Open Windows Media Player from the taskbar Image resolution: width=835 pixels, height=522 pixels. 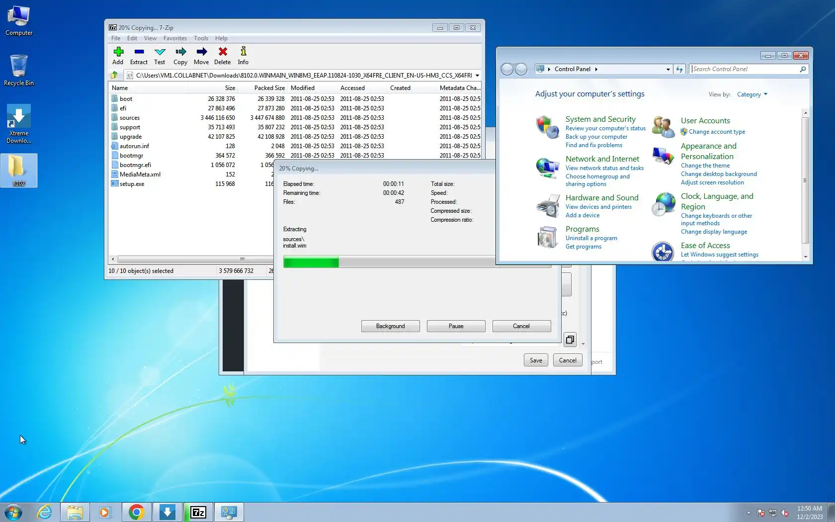click(x=105, y=512)
